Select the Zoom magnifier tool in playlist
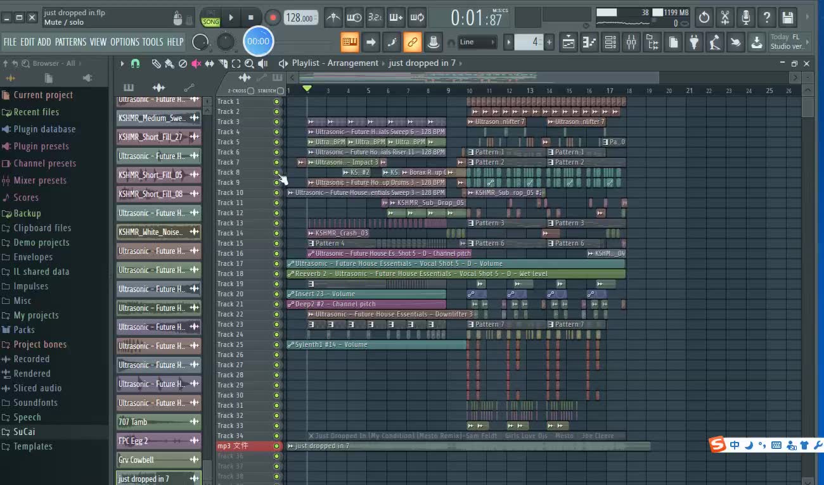 click(x=249, y=63)
